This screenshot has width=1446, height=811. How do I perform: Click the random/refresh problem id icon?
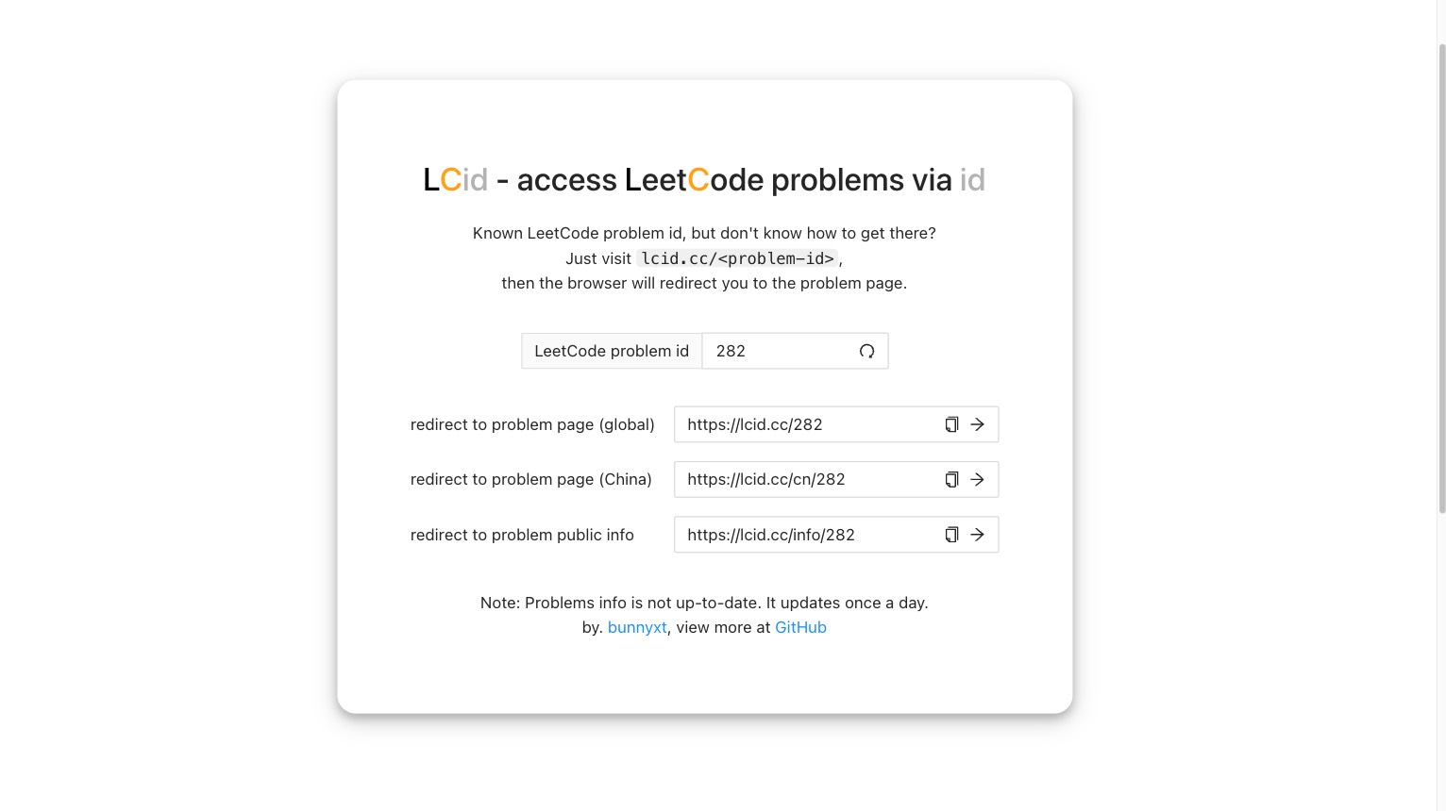866,351
